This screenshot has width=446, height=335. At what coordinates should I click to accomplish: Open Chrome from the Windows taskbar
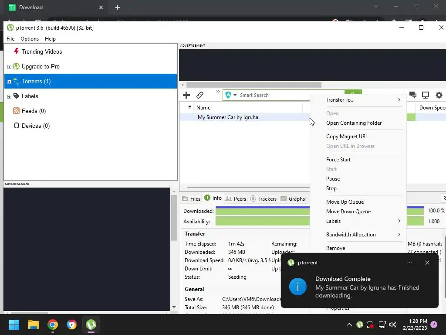(53, 325)
